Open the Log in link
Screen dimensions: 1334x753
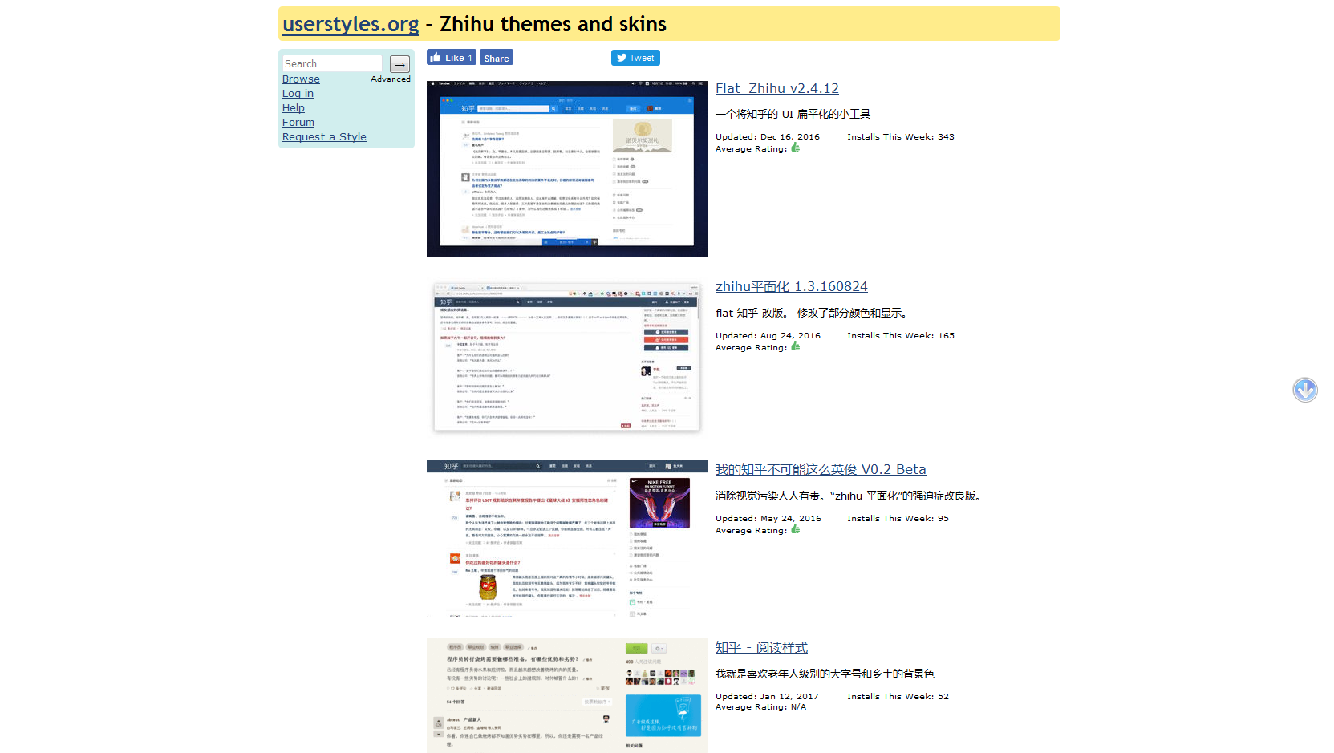pos(298,93)
